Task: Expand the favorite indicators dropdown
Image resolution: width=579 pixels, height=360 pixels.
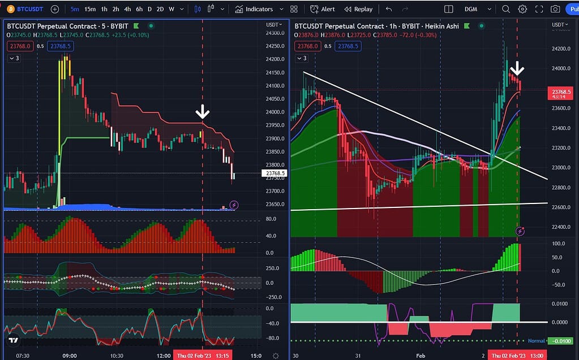Action: click(281, 9)
